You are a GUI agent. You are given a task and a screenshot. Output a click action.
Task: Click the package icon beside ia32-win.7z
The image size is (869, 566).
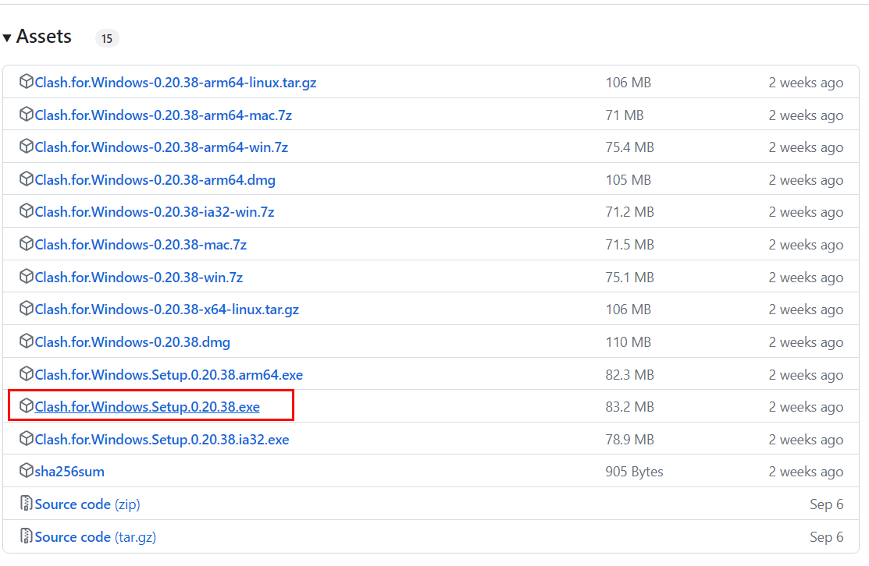click(x=26, y=210)
